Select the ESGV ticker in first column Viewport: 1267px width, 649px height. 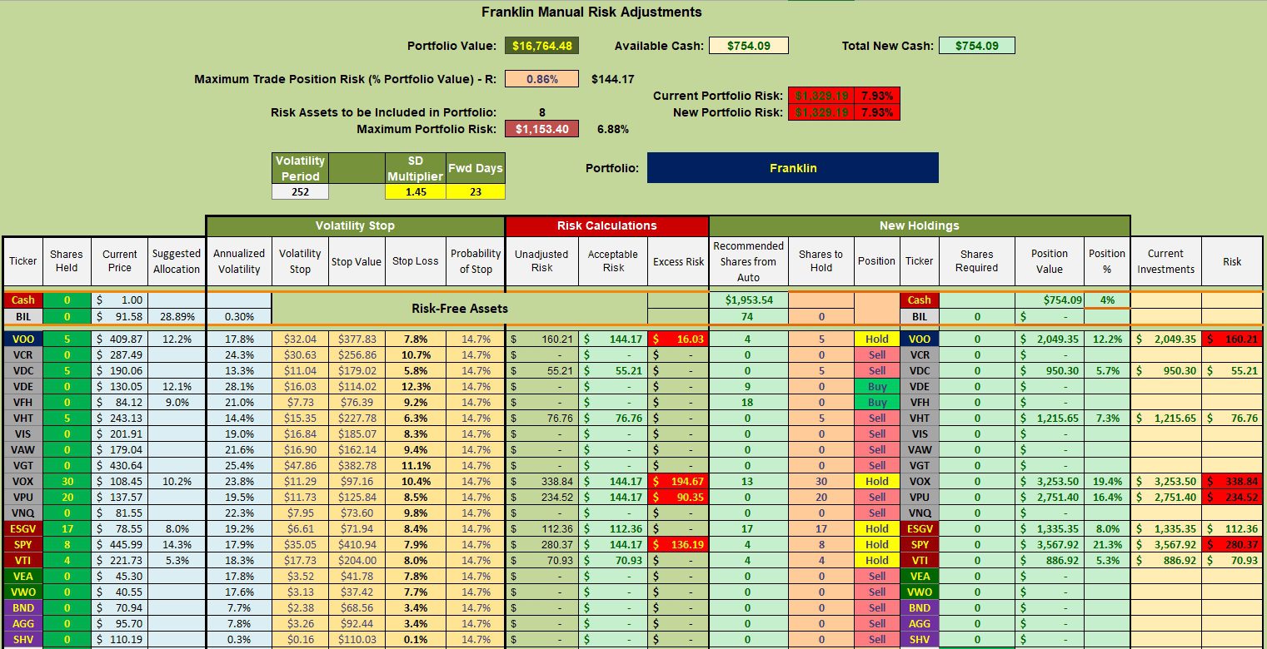[22, 529]
